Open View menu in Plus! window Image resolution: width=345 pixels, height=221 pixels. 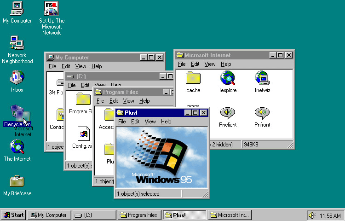click(150, 122)
